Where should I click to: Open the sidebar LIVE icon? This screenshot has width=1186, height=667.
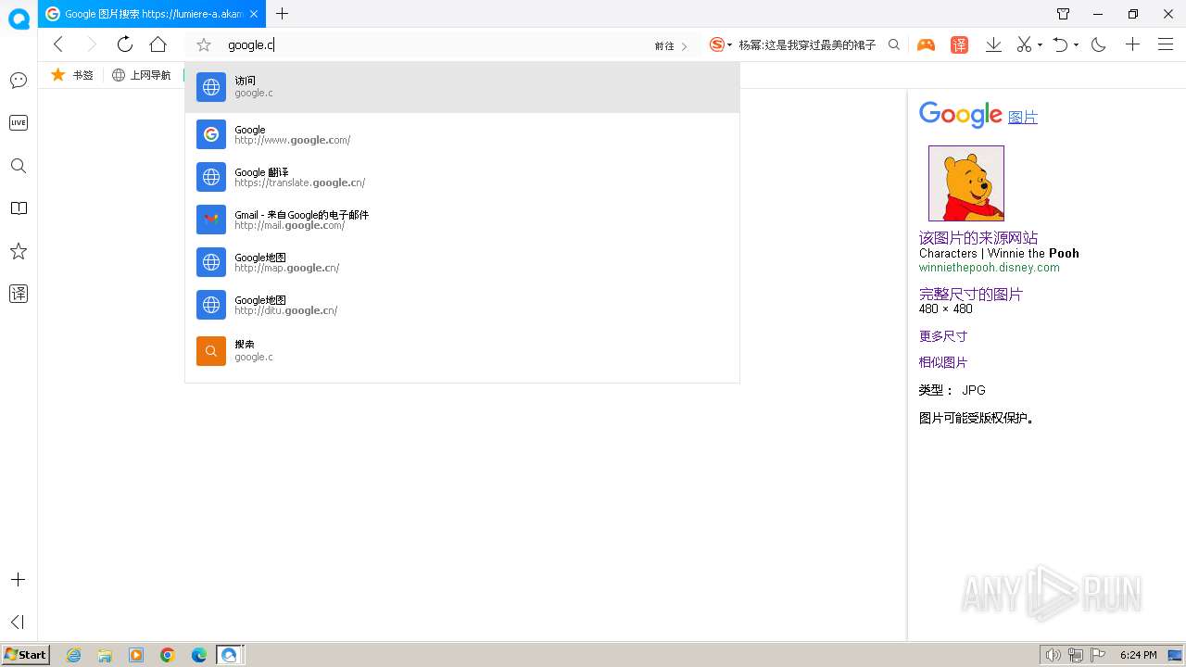click(x=19, y=123)
